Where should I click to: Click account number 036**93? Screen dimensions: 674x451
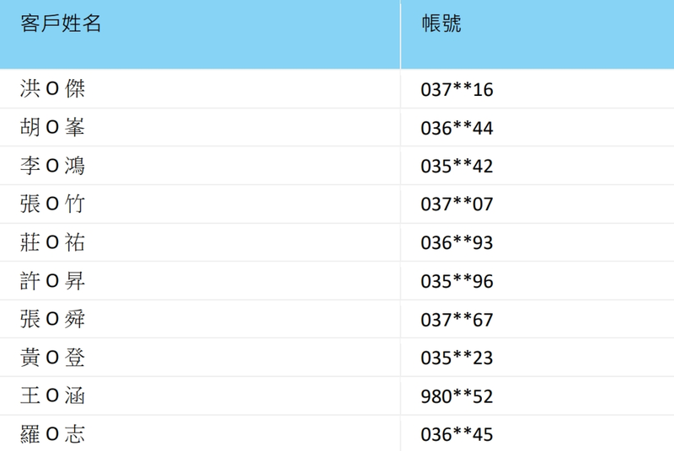click(x=457, y=244)
